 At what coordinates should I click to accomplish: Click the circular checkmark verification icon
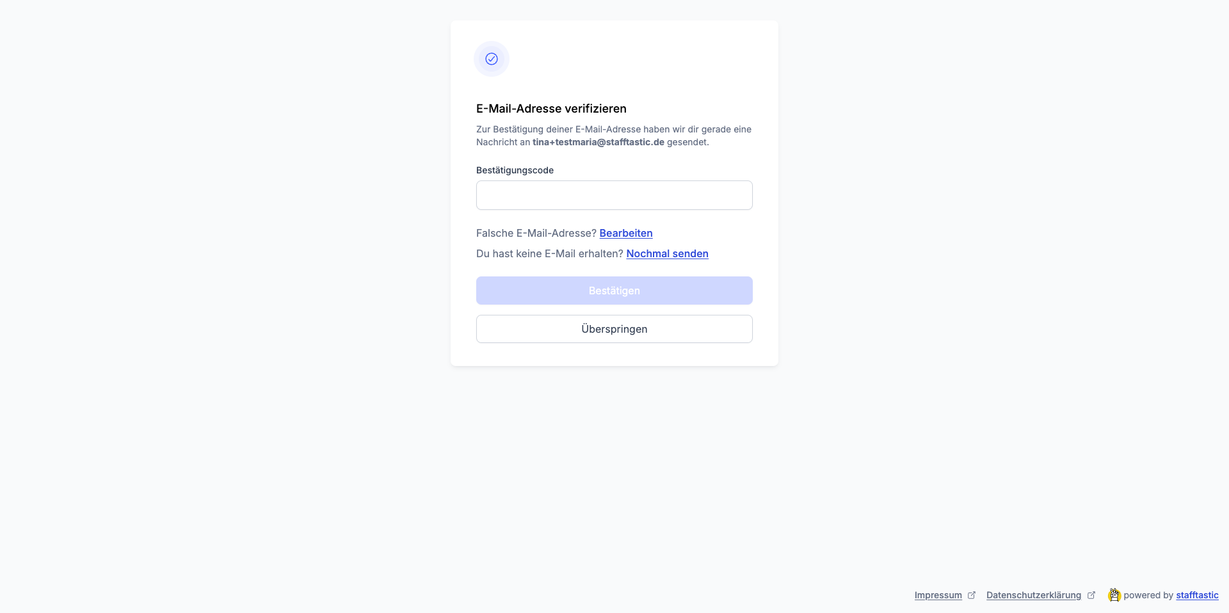(492, 59)
